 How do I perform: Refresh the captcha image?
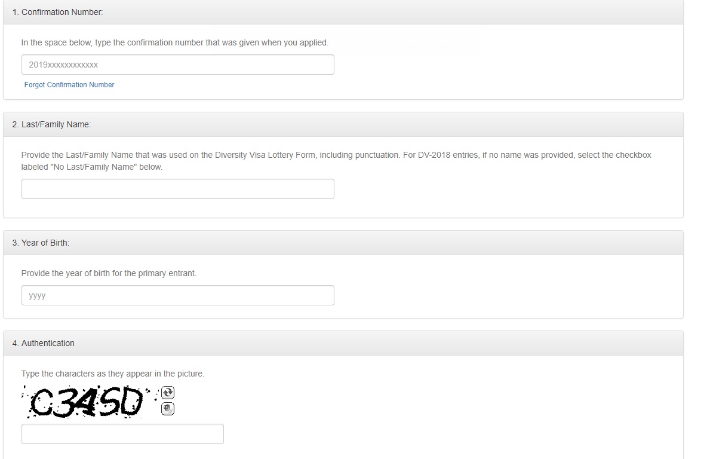click(168, 393)
